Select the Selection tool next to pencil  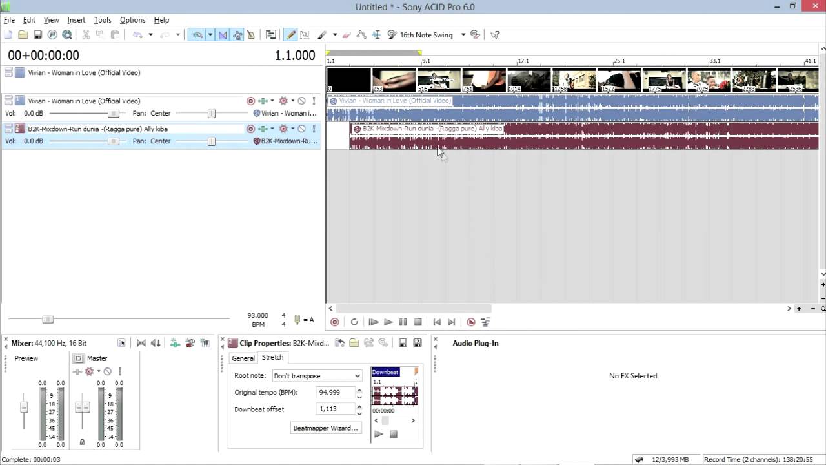pos(305,35)
